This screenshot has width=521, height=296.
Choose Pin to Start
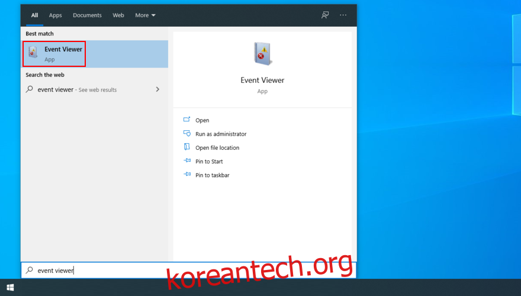(x=209, y=162)
